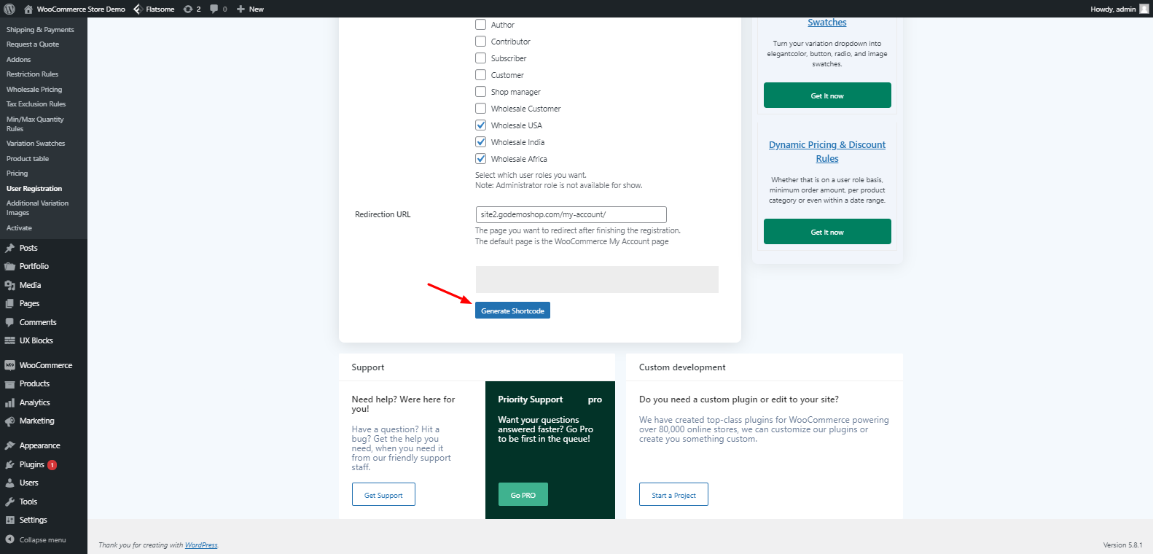Click Get it now under Dynamic Pricing
Viewport: 1153px width, 554px height.
pyautogui.click(x=827, y=232)
